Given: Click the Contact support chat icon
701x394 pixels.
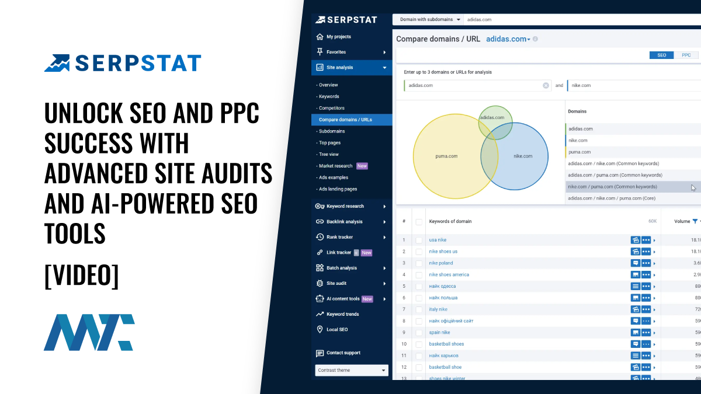Looking at the screenshot, I should pos(320,353).
